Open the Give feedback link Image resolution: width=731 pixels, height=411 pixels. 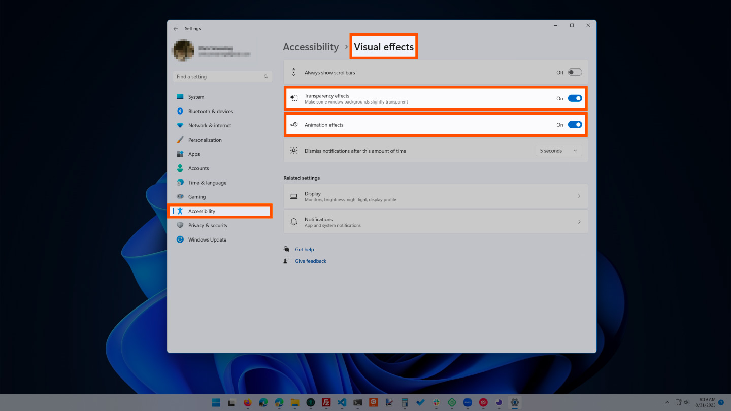[310, 261]
